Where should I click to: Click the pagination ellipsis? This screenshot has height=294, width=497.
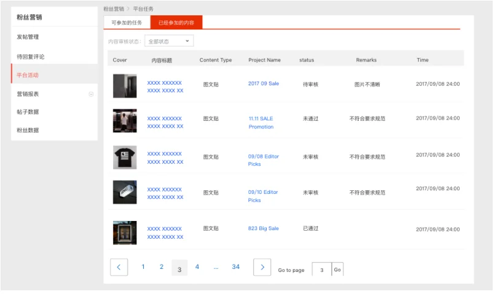tap(216, 268)
